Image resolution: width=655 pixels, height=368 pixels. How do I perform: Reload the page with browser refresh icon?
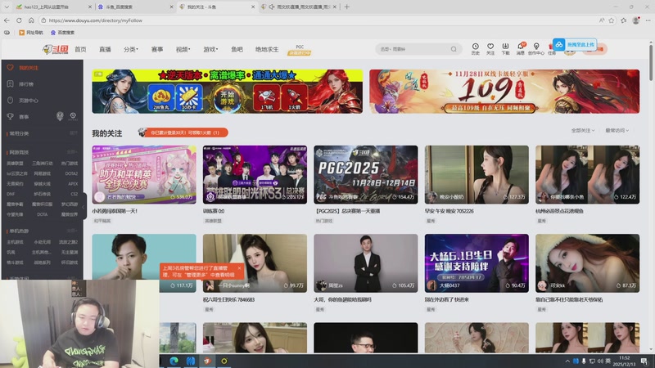coord(19,20)
